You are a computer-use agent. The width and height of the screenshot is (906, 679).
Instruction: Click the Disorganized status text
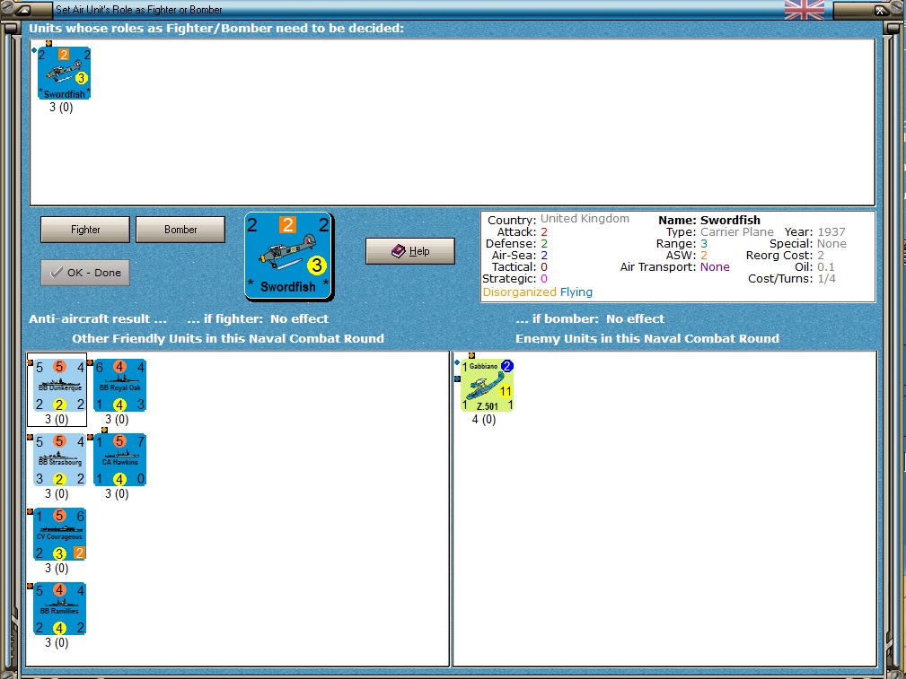[520, 292]
